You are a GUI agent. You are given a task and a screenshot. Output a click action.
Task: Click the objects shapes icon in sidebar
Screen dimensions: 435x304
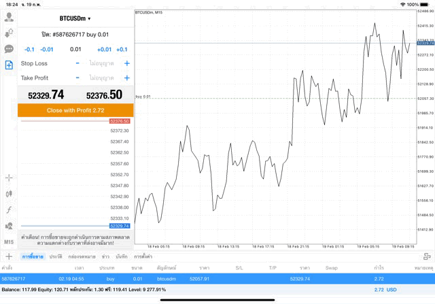[x=9, y=226]
